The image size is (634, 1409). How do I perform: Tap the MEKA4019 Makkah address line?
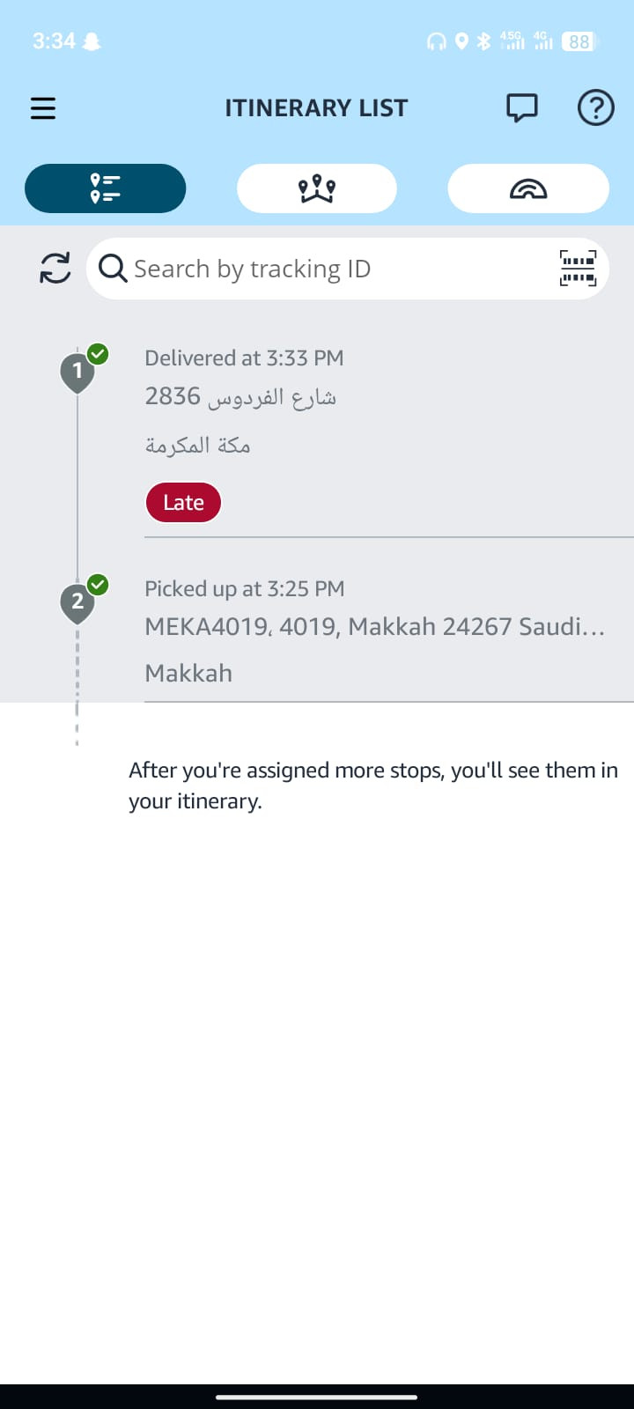pos(375,627)
